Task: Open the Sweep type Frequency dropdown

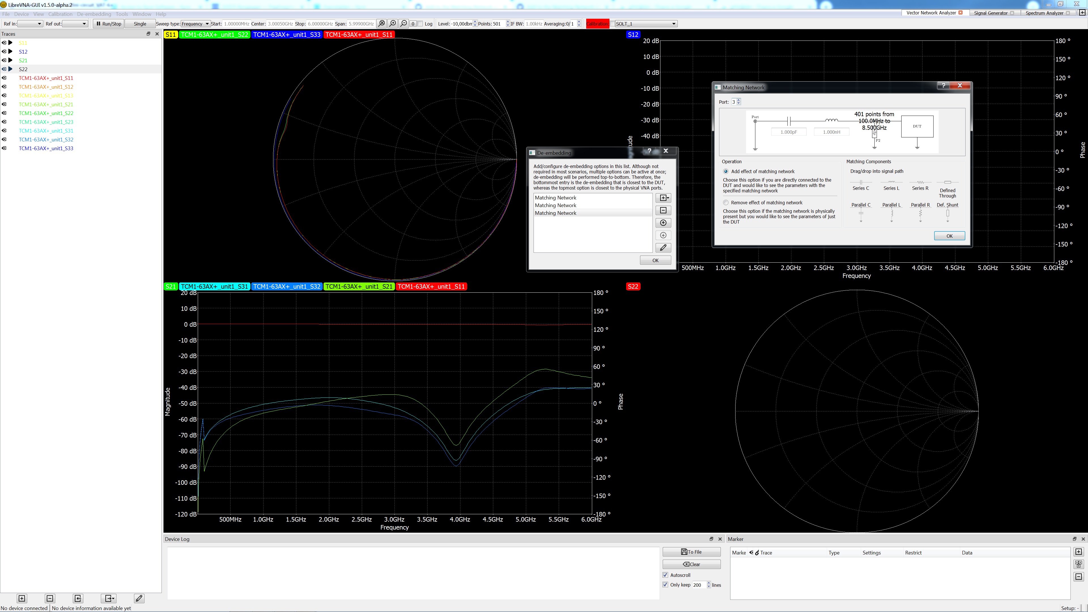Action: pyautogui.click(x=195, y=24)
